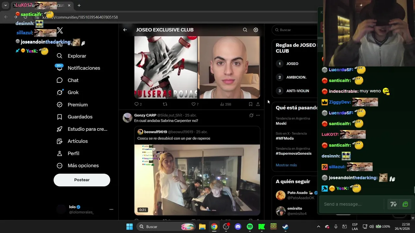Click indescifrable username in chat

[343, 91]
